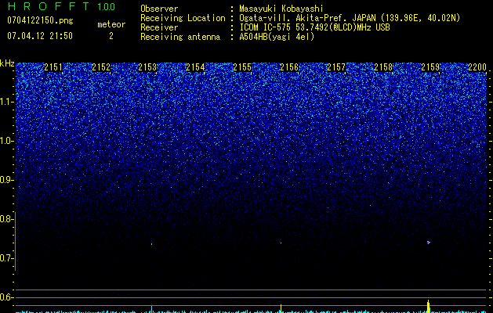The image size is (493, 313).
Task: Click the 0.6 frequency axis label
Action: (5, 297)
